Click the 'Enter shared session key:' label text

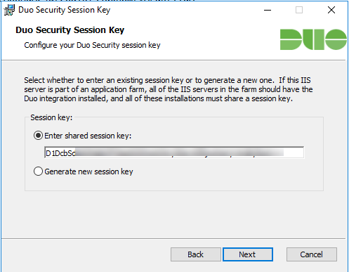click(x=88, y=136)
